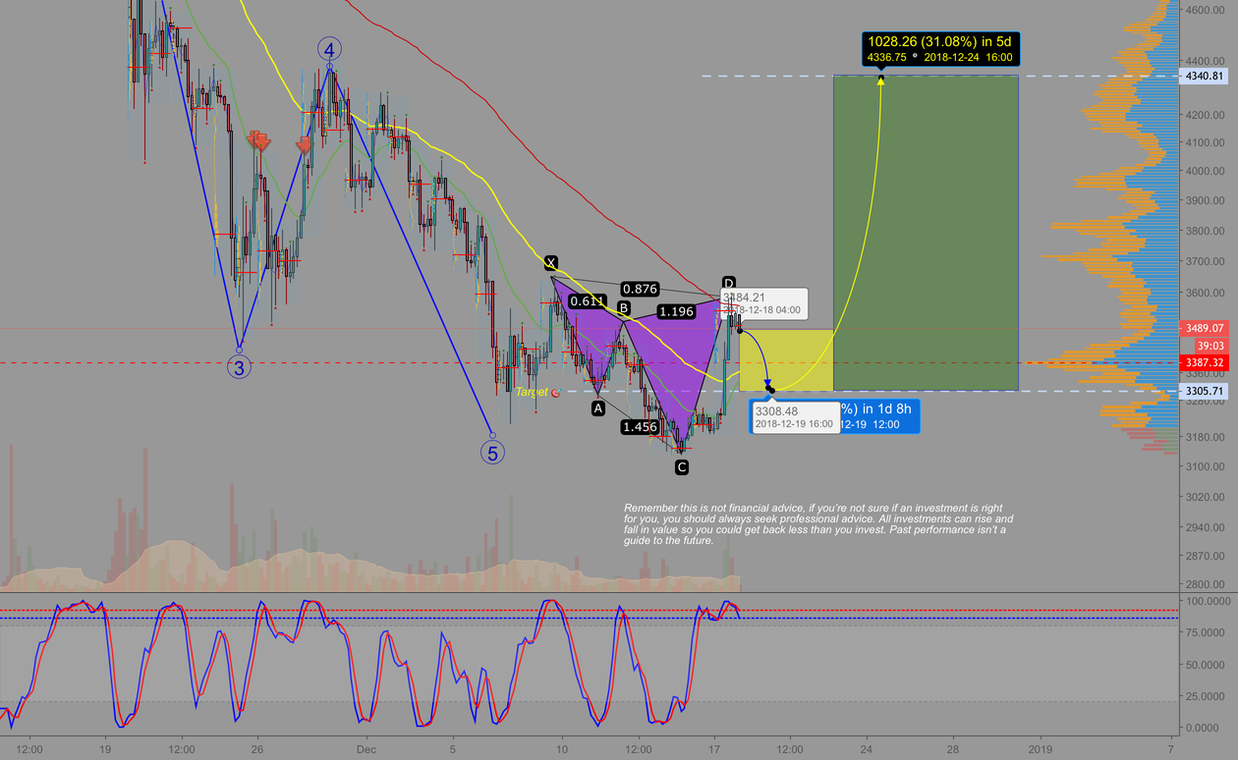Click the yellow 1028.26 (31.08%) forecast banner
1238x760 pixels.
click(x=942, y=47)
